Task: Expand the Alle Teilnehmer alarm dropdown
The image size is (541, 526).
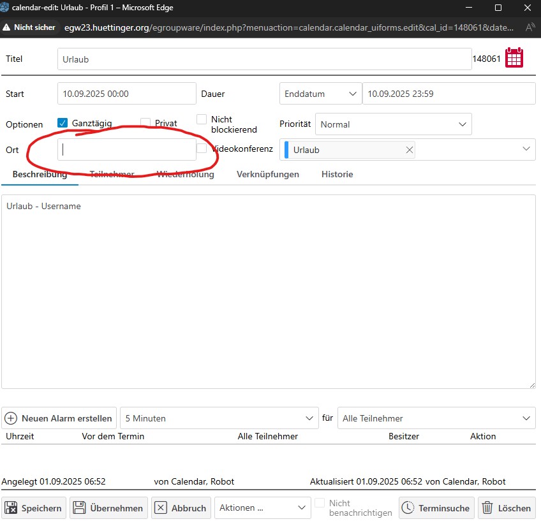Action: [436, 418]
